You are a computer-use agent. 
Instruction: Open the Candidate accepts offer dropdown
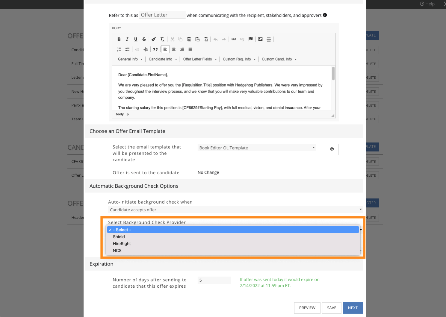point(235,210)
